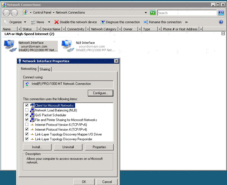Screen dimensions: 227x185
Task: Click the Search input field
Action: pos(187,13)
